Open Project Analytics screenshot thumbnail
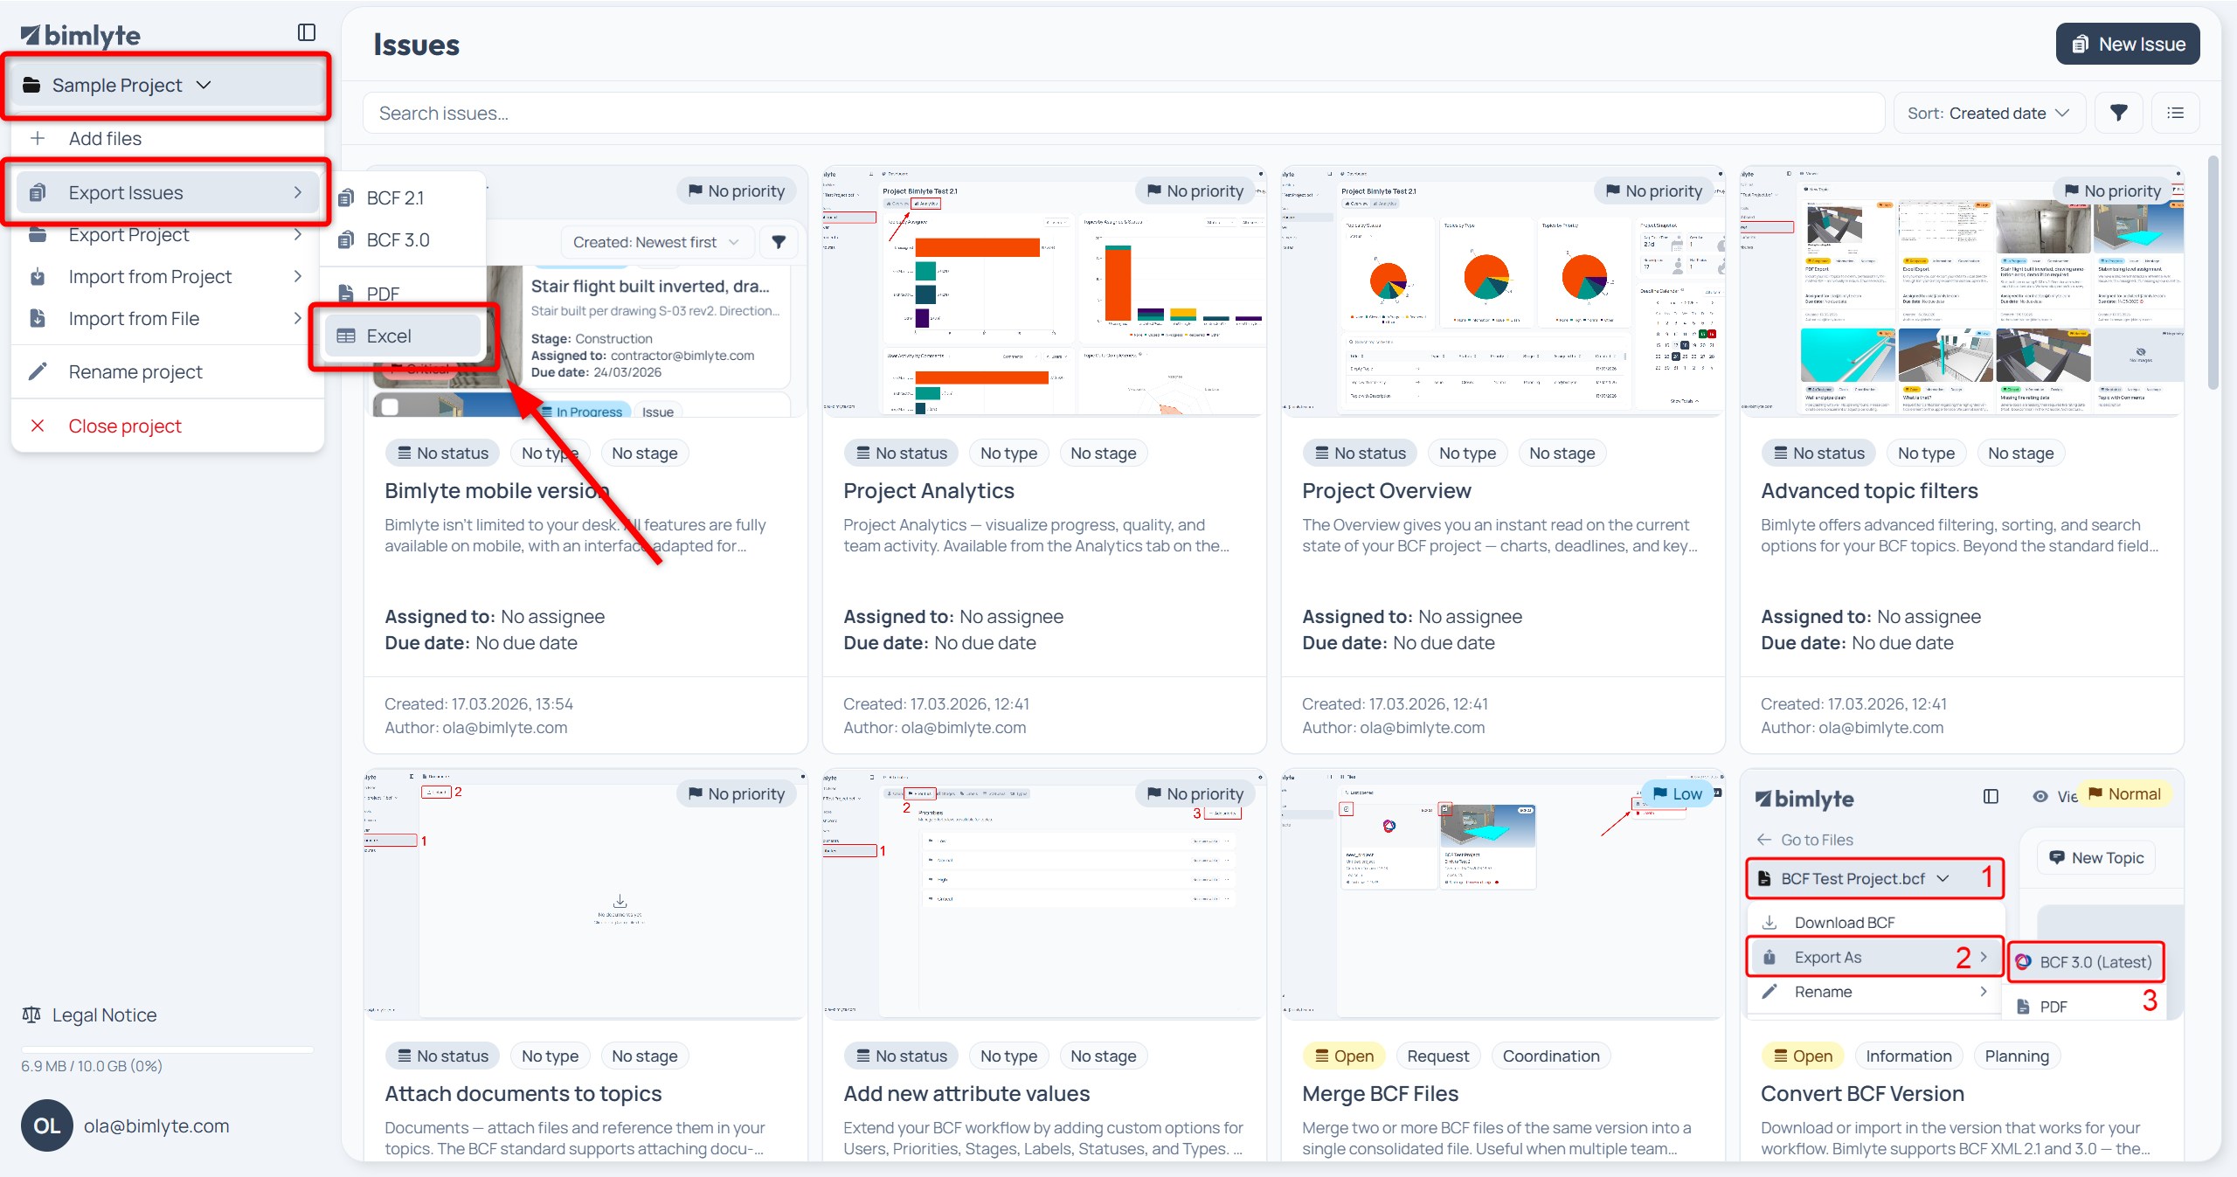This screenshot has height=1177, width=2237. [x=1043, y=291]
